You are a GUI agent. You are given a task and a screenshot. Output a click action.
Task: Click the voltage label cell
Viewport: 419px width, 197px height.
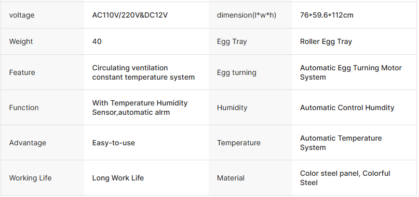point(42,15)
